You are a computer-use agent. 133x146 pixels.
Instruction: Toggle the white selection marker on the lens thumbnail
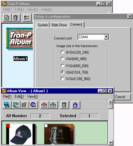(46, 126)
